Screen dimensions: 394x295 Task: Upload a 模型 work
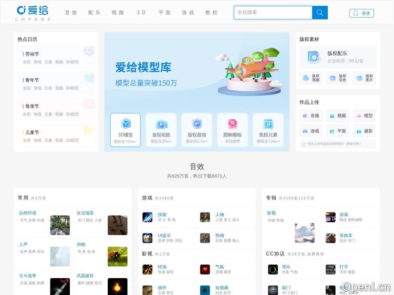pos(365,115)
